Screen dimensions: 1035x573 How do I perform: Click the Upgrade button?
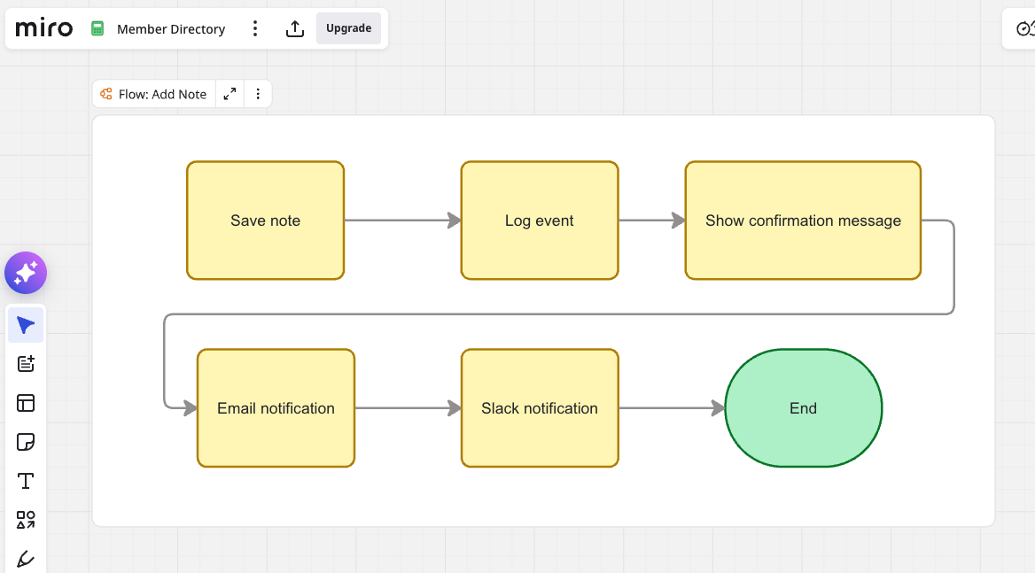(348, 28)
